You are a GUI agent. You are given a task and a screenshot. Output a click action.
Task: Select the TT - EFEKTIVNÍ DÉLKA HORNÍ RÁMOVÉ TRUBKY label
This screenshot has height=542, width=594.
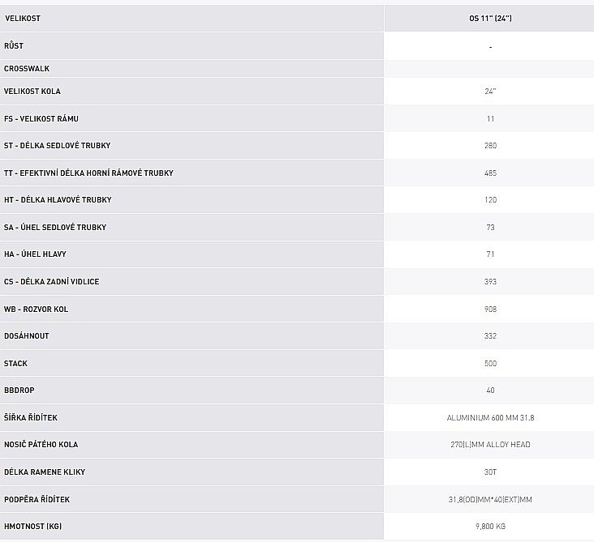tap(88, 173)
